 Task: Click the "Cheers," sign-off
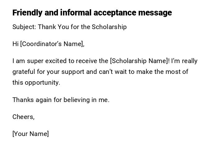[23, 117]
